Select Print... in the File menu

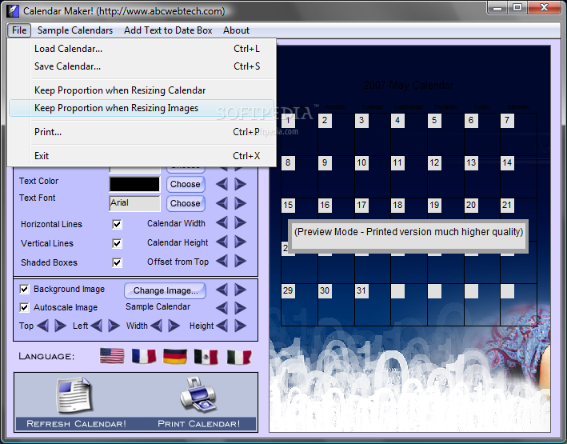(142, 132)
